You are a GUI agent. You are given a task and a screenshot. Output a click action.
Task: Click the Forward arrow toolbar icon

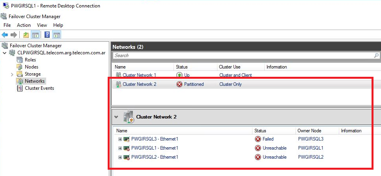tap(14, 35)
